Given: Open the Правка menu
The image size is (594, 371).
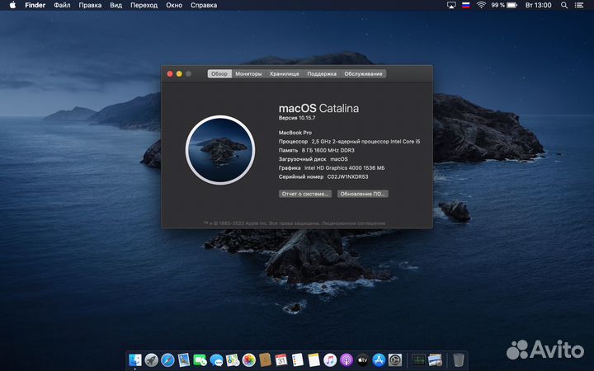Looking at the screenshot, I should point(90,5).
